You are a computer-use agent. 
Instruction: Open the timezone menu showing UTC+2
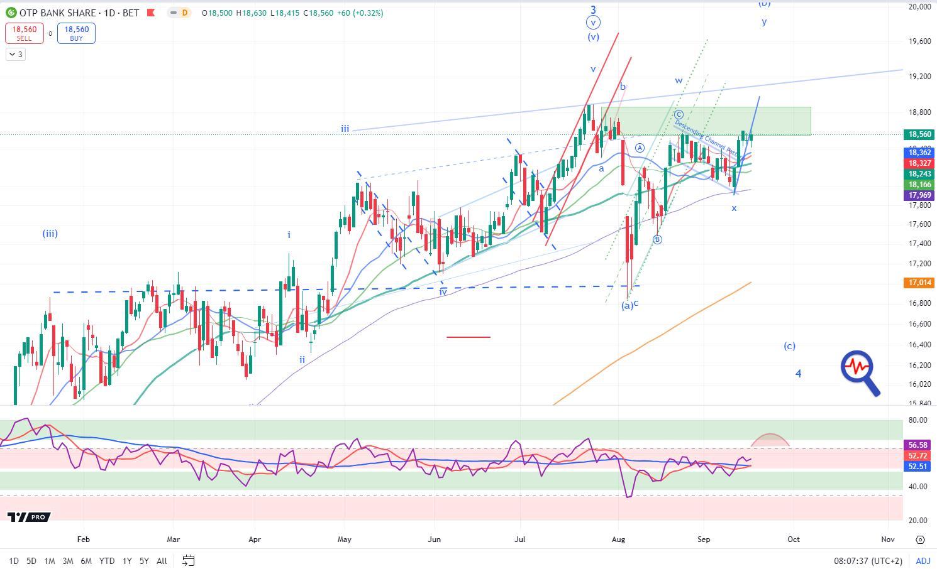point(868,561)
